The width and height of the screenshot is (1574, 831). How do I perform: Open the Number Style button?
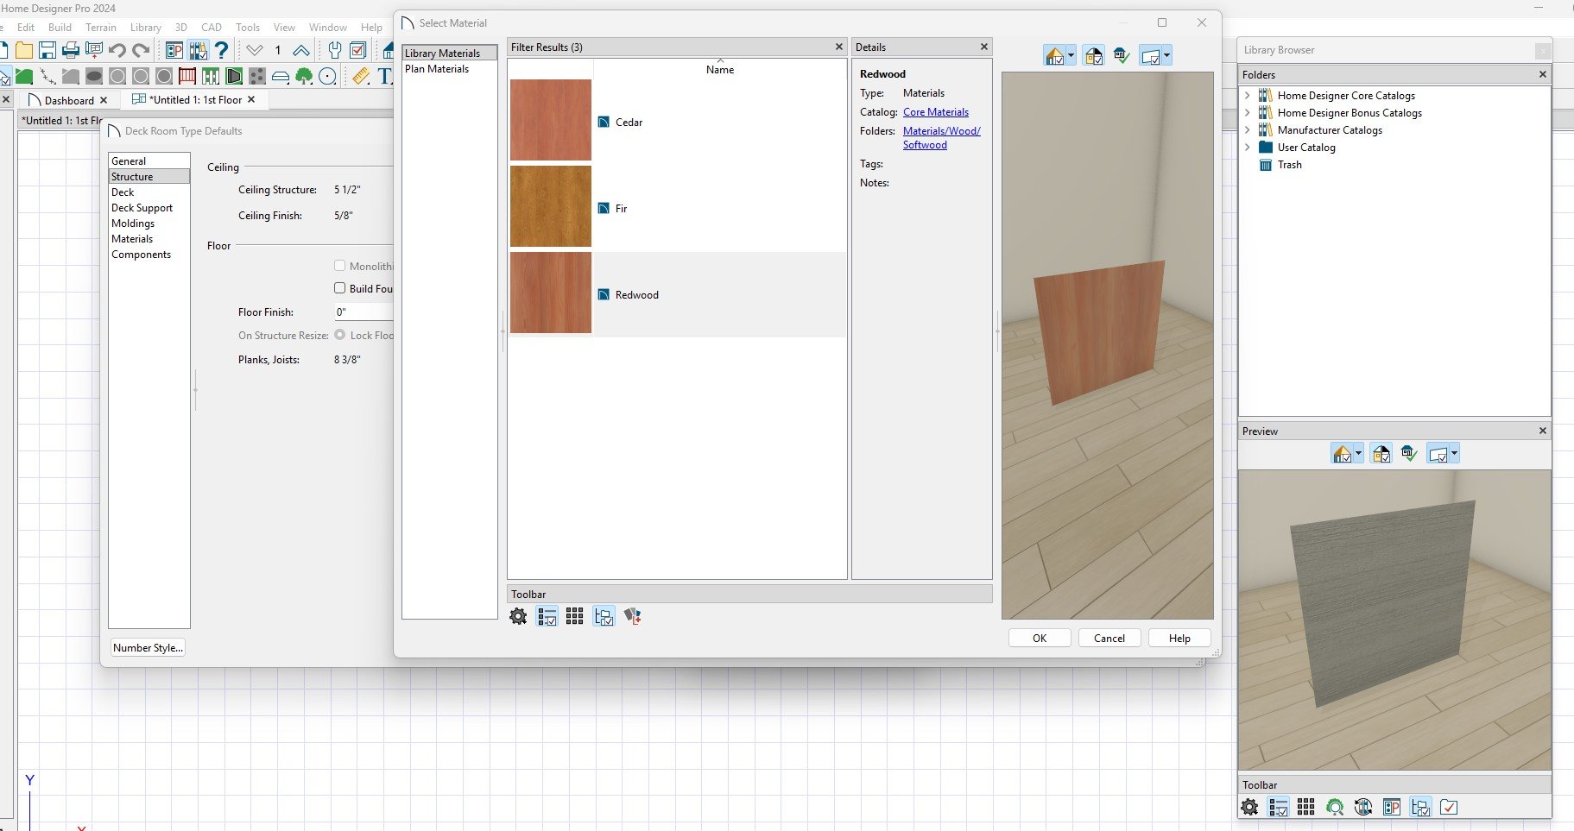(148, 648)
